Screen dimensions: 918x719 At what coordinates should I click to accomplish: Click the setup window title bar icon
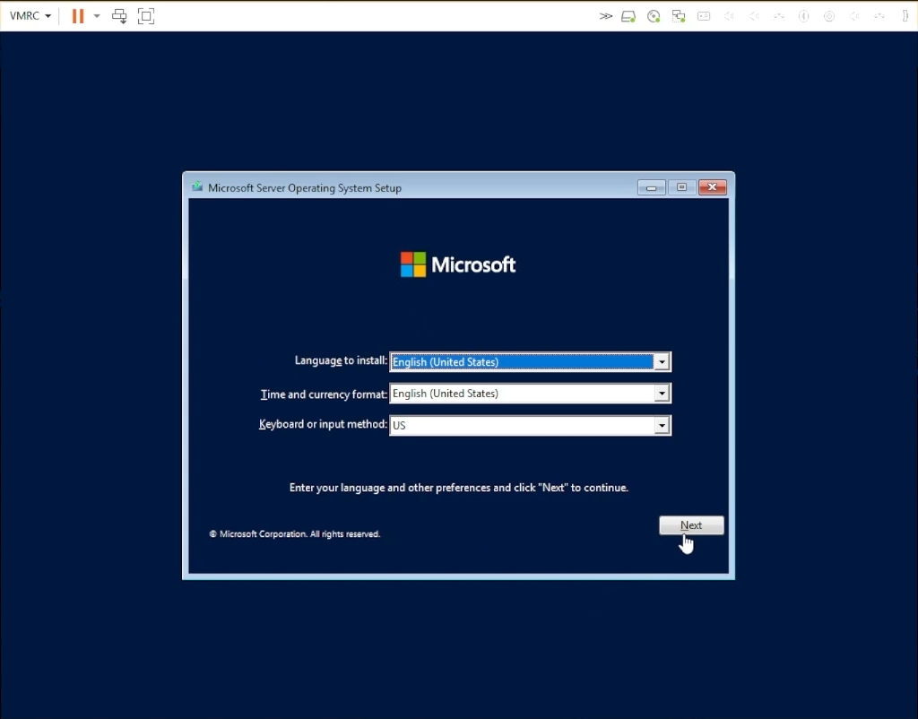click(x=196, y=186)
